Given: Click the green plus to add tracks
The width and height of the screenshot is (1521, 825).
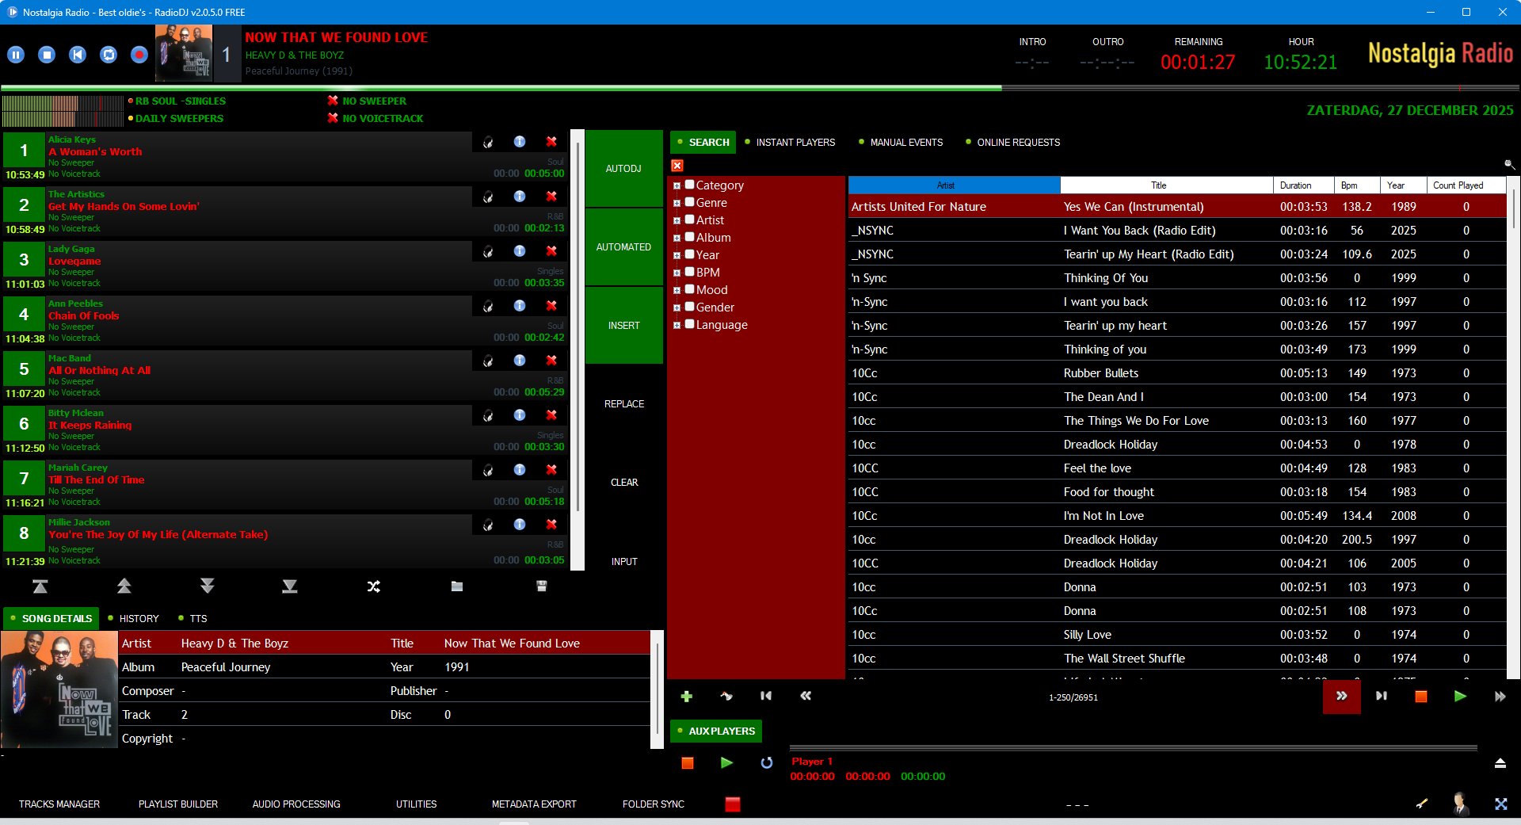Looking at the screenshot, I should (686, 696).
